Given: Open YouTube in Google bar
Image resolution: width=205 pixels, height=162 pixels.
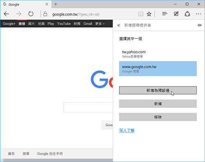Looking at the screenshot, I should [x=64, y=24].
